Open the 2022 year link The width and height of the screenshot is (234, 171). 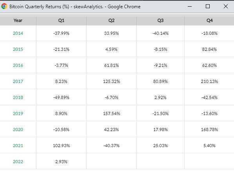tap(18, 162)
